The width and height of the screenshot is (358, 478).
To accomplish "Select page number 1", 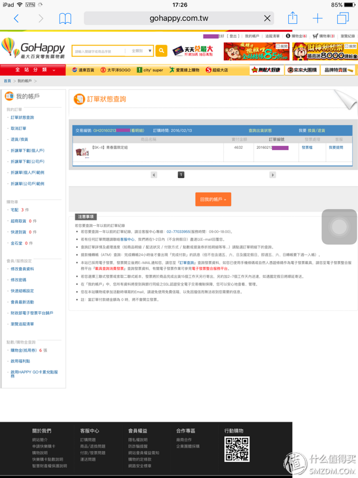I will tap(181, 174).
